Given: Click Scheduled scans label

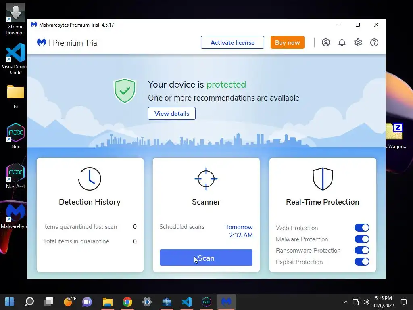Looking at the screenshot, I should [x=182, y=227].
